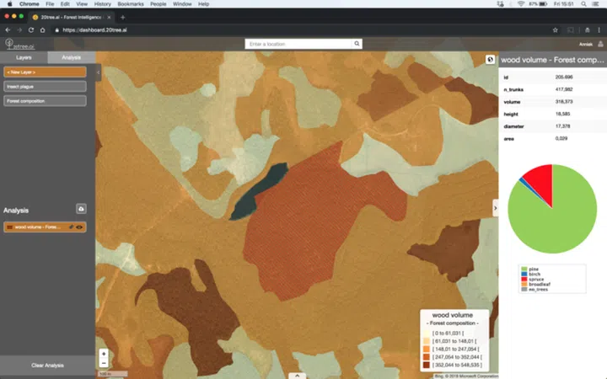The width and height of the screenshot is (607, 379).
Task: Click the spruce color swatch in legend
Action: tap(524, 277)
